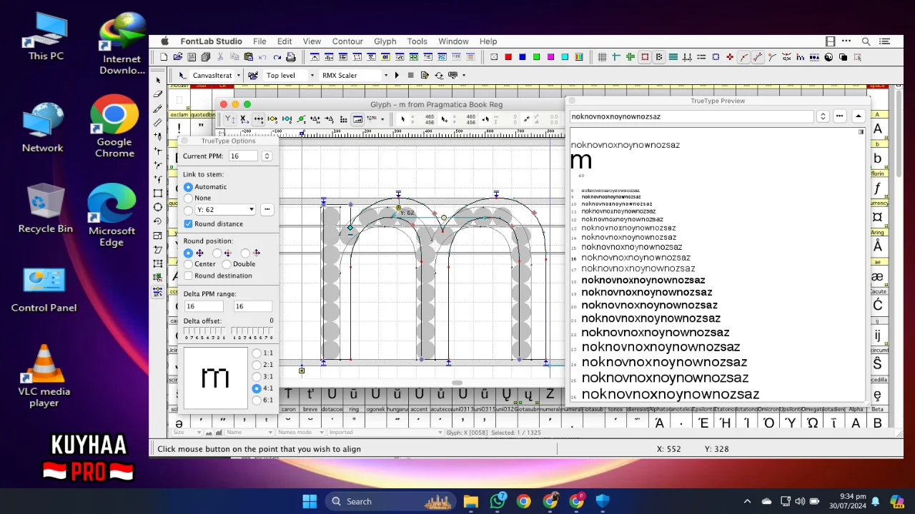
Task: Select the Ellipse tool in the toolbox
Action: (158, 207)
